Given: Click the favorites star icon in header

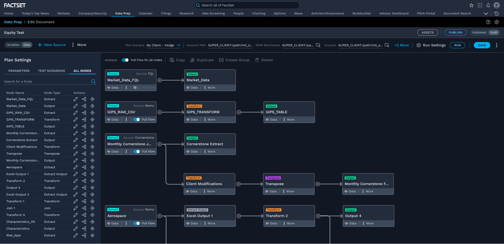Looking at the screenshot, I should 471,5.
